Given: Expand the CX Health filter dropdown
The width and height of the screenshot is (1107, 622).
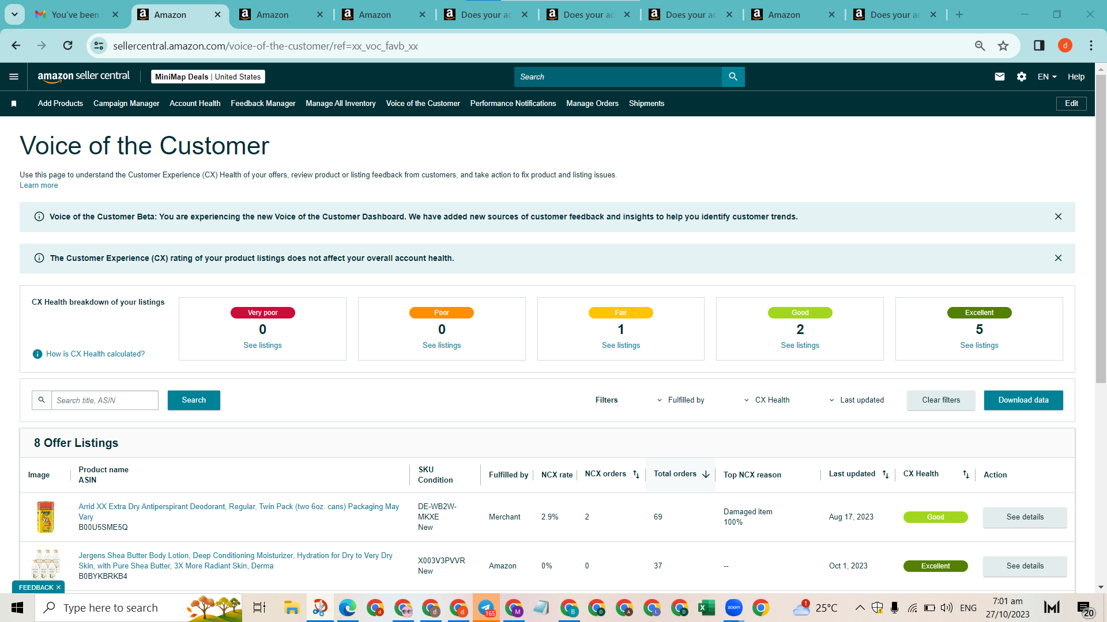Looking at the screenshot, I should [x=767, y=400].
